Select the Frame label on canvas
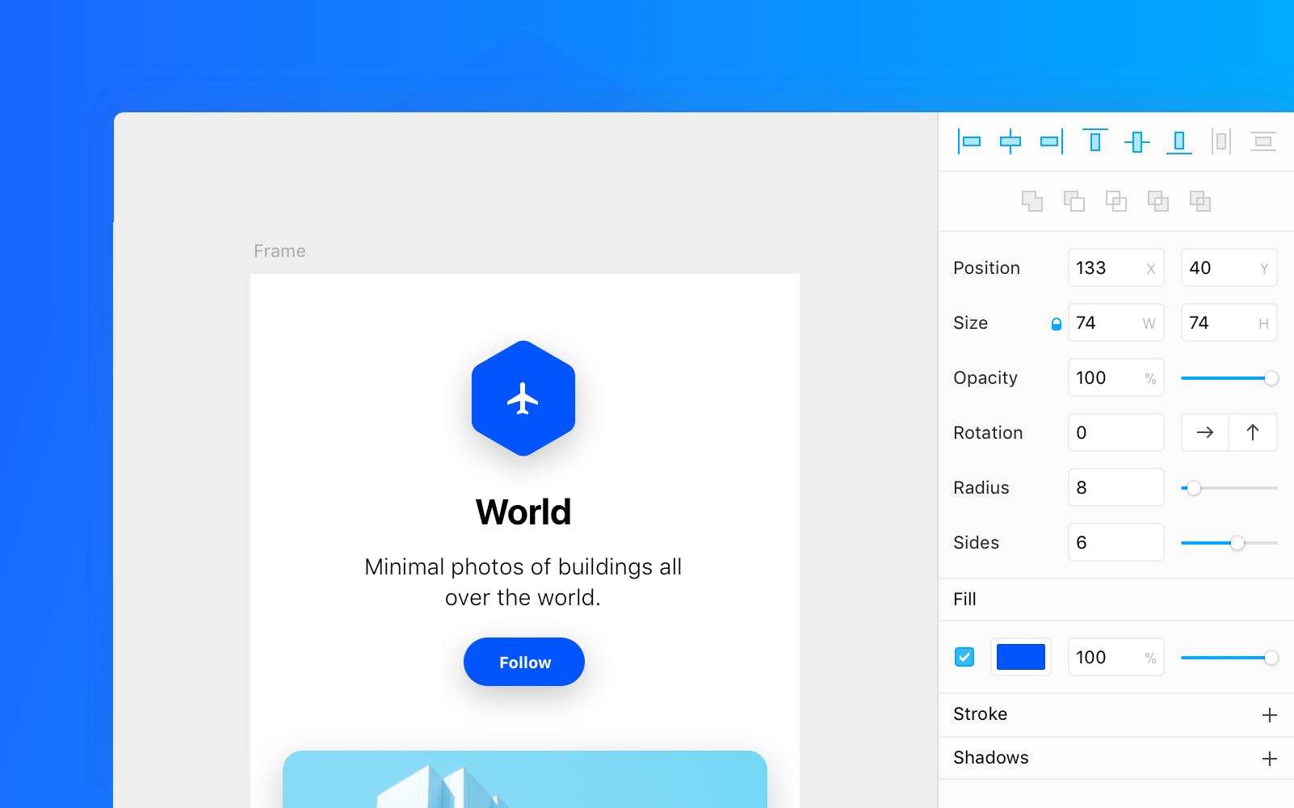The height and width of the screenshot is (808, 1294). tap(279, 250)
